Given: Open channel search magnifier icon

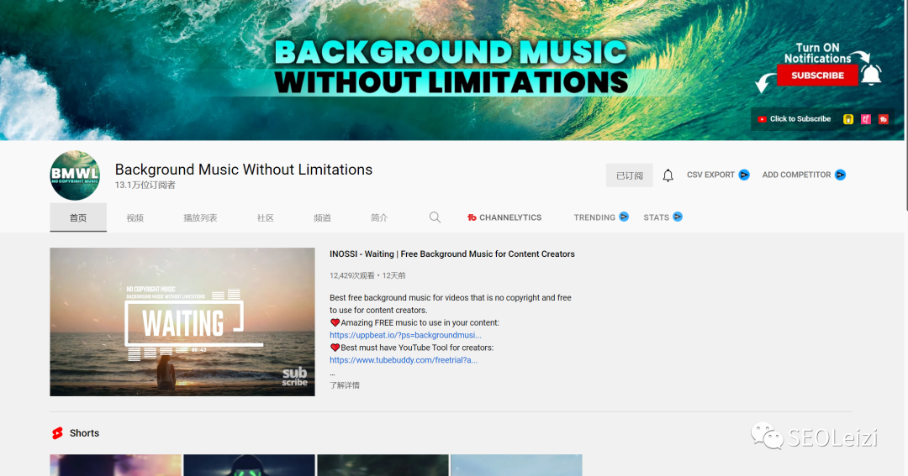Looking at the screenshot, I should 435,217.
